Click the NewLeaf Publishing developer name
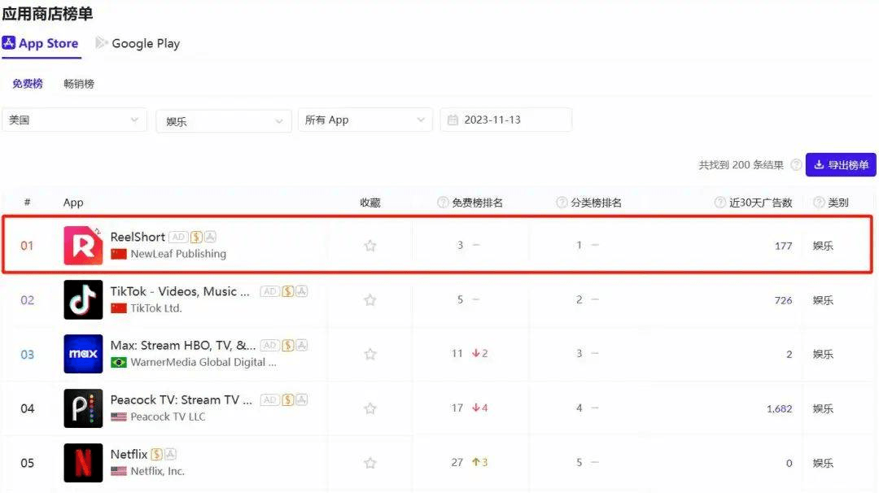879x493 pixels. coord(178,254)
